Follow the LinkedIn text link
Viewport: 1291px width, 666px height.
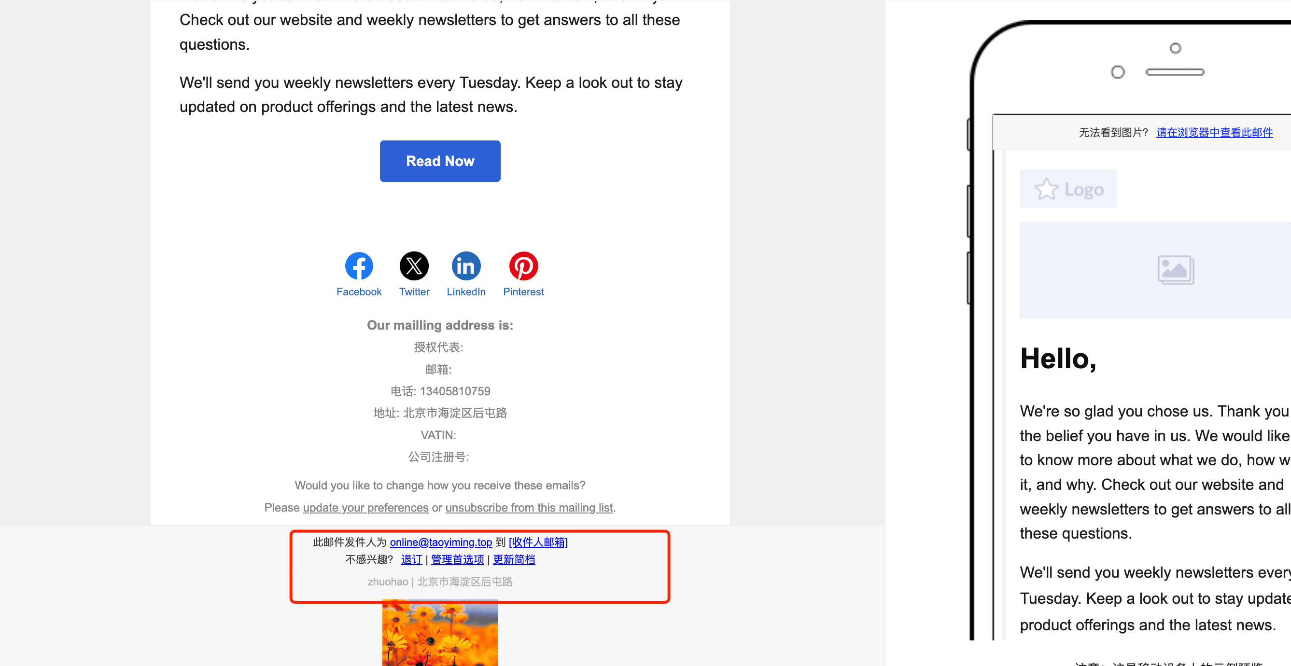coord(466,291)
